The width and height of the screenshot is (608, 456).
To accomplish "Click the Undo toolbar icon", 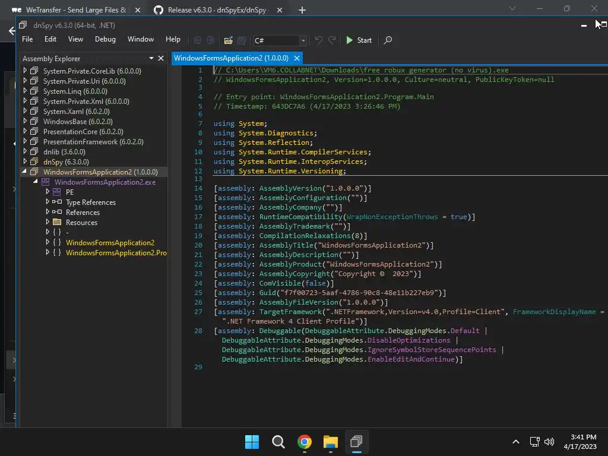I will (x=318, y=40).
